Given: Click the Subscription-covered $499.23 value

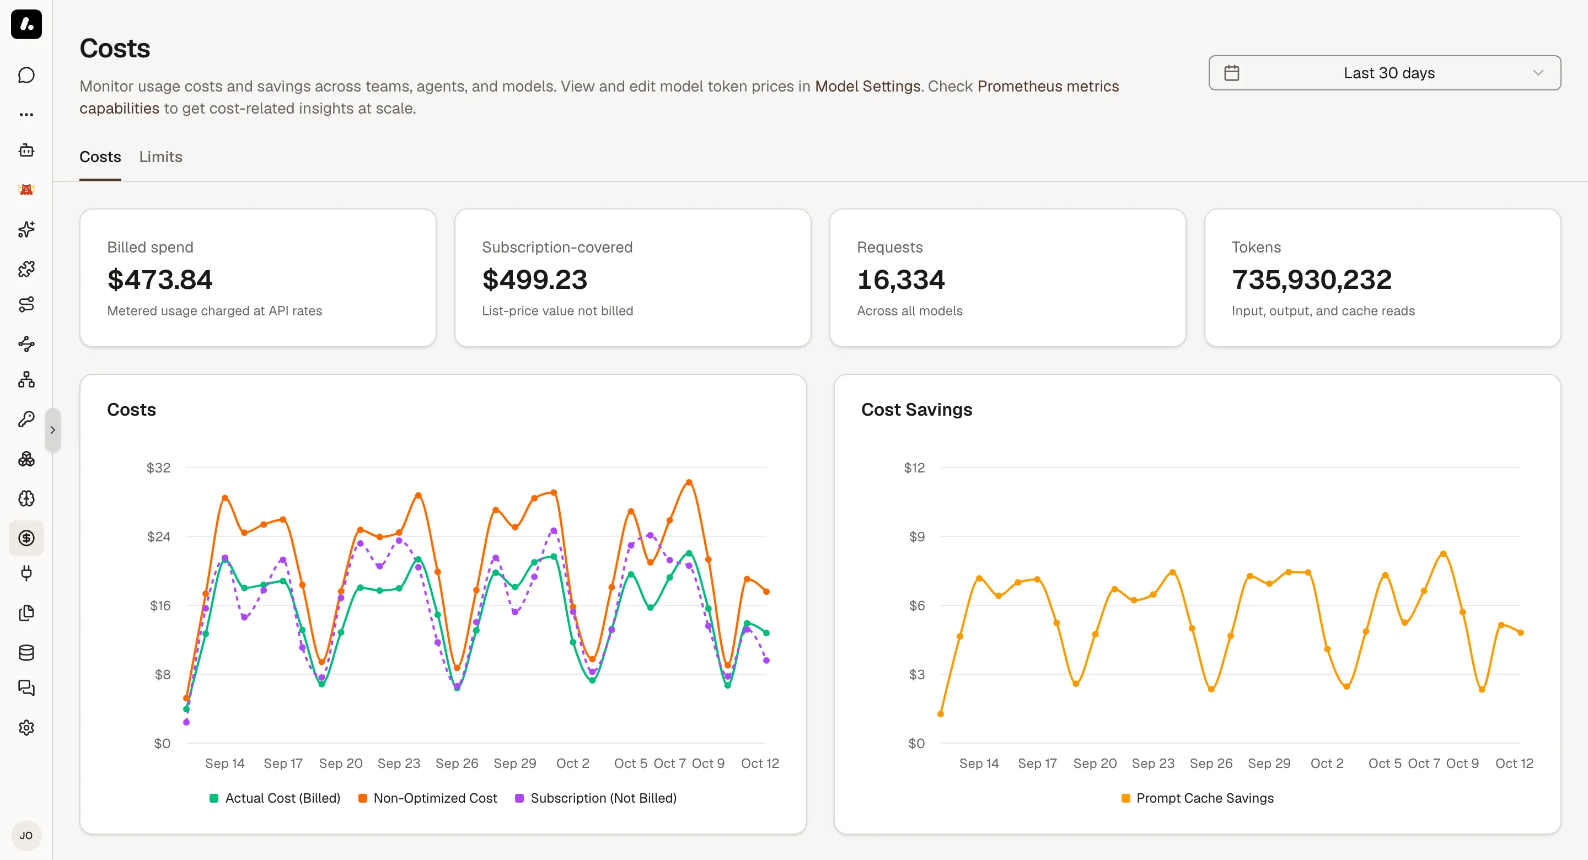Looking at the screenshot, I should pos(534,280).
